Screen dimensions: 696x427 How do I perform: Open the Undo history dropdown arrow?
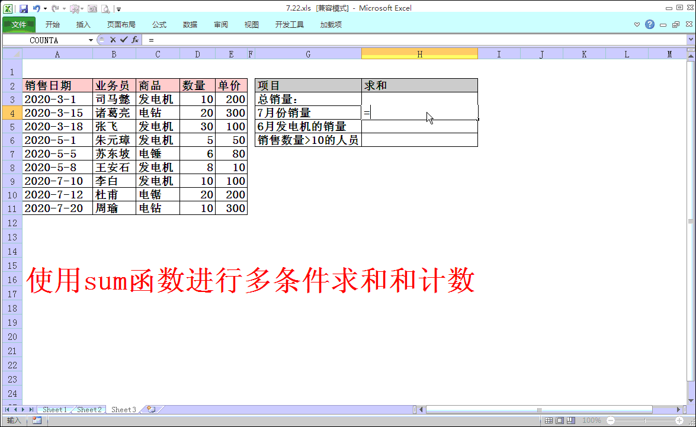pyautogui.click(x=45, y=8)
